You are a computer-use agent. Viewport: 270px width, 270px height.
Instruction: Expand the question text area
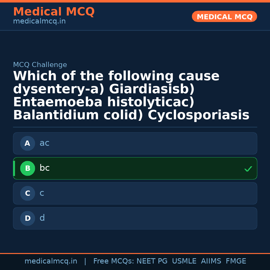click(x=131, y=95)
